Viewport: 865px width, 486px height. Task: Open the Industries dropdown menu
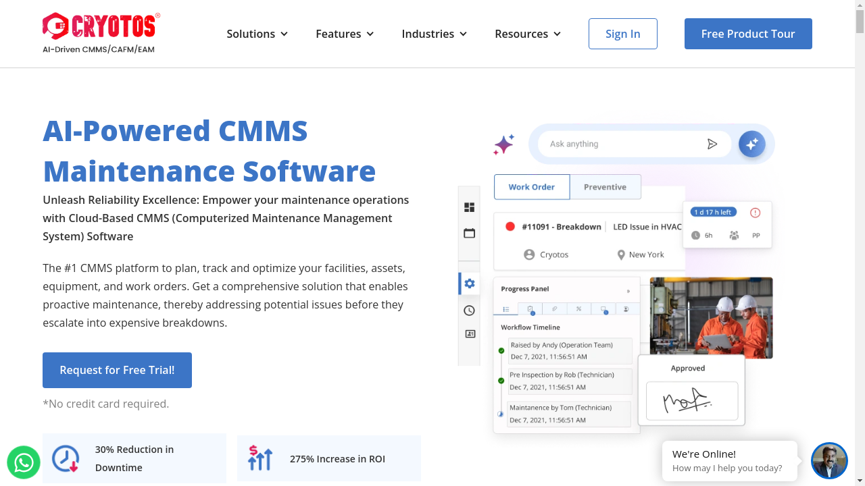(434, 34)
